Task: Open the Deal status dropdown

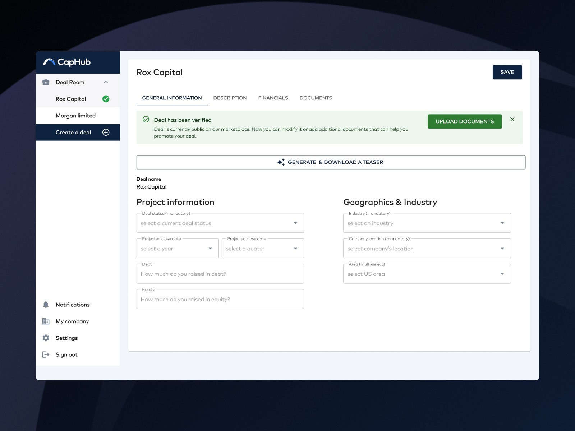Action: coord(220,223)
